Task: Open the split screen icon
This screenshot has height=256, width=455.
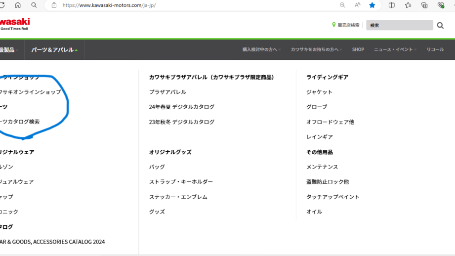Action: coord(392,5)
